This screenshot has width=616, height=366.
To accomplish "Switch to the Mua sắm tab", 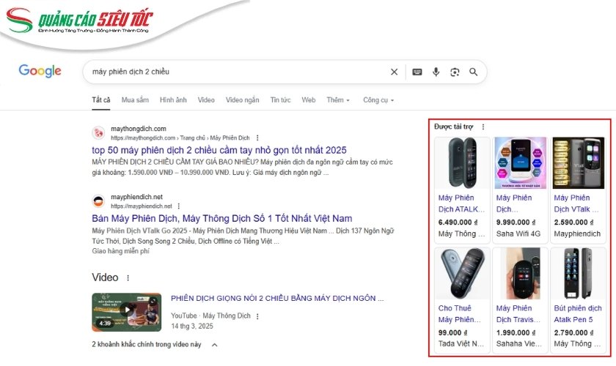I will coord(135,100).
